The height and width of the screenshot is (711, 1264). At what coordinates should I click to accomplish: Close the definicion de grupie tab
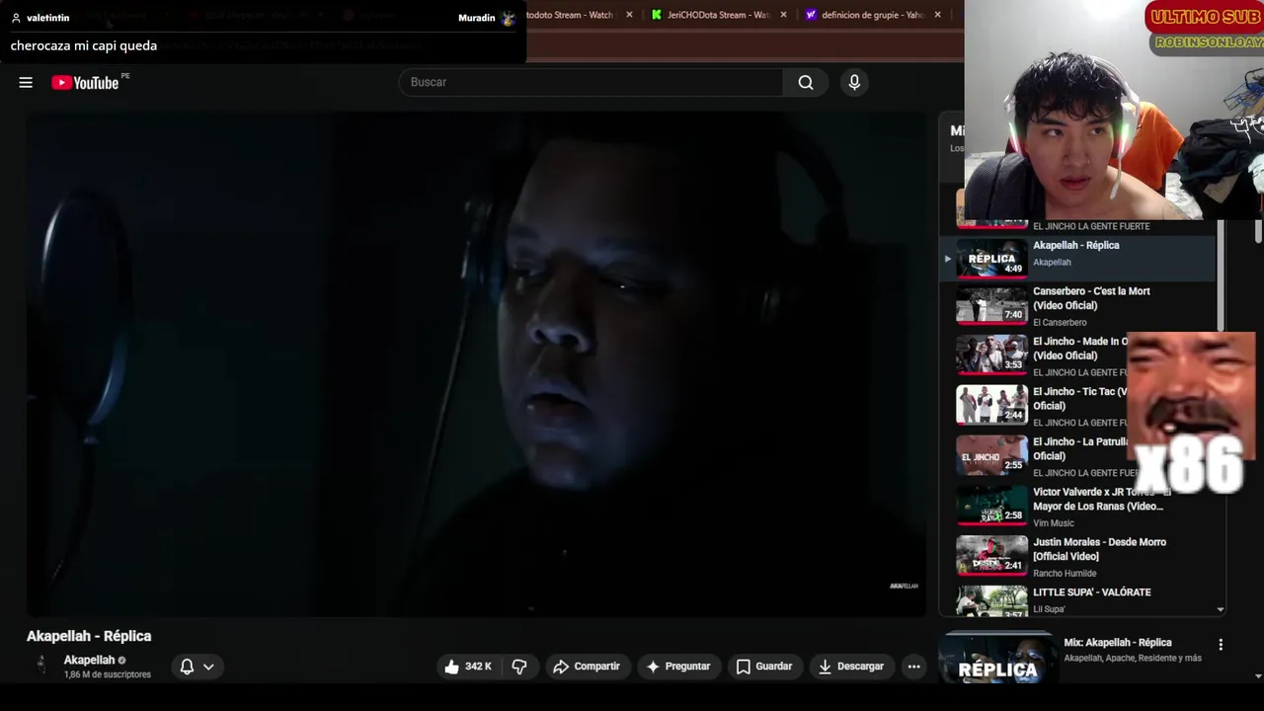(937, 15)
